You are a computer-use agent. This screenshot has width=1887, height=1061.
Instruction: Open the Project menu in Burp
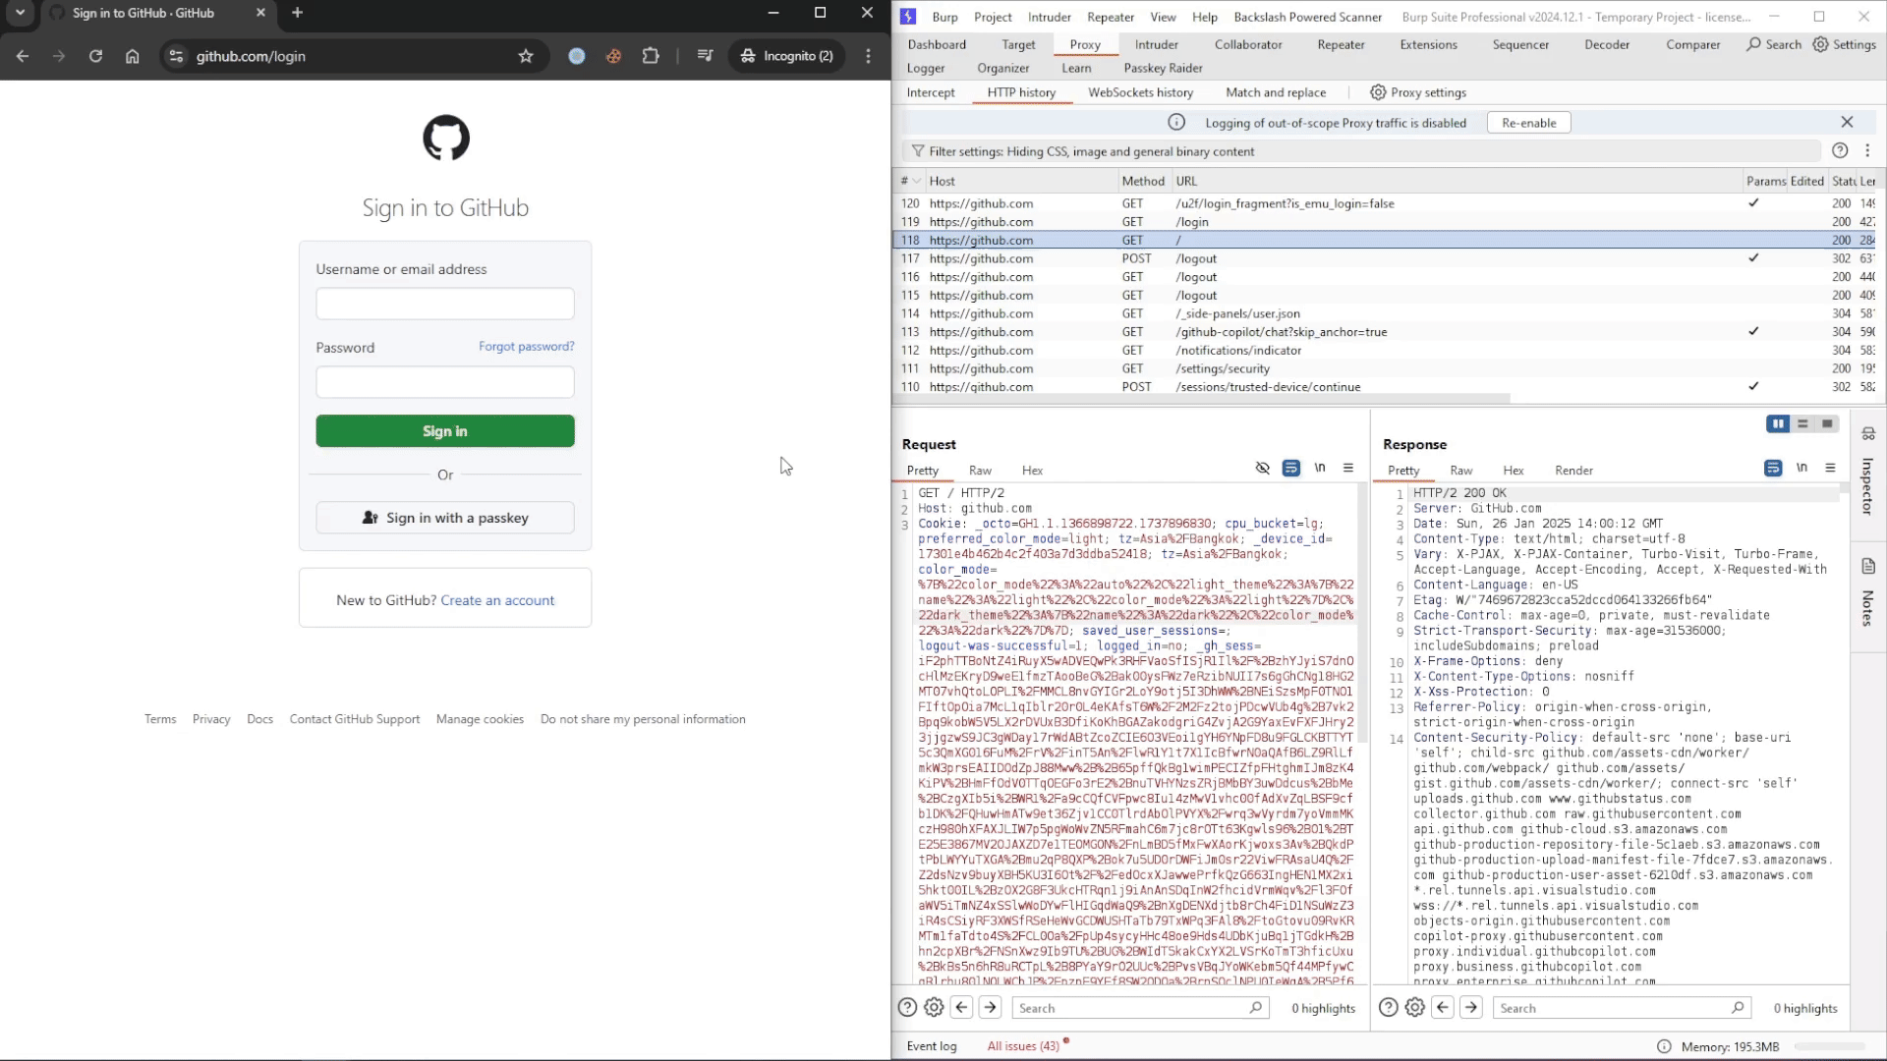(993, 17)
